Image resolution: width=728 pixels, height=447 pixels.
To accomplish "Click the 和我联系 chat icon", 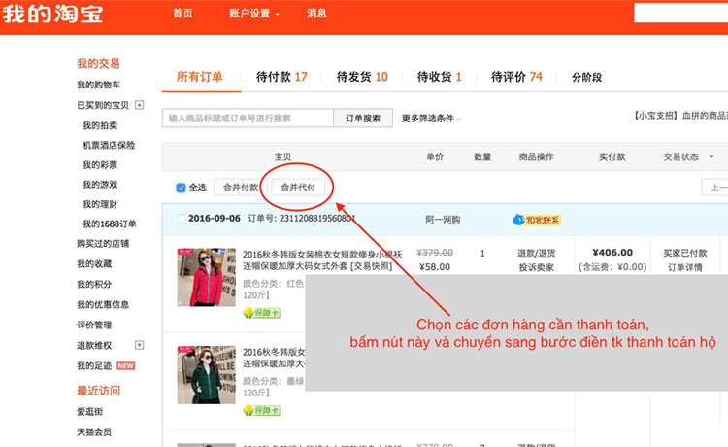I will (x=537, y=220).
